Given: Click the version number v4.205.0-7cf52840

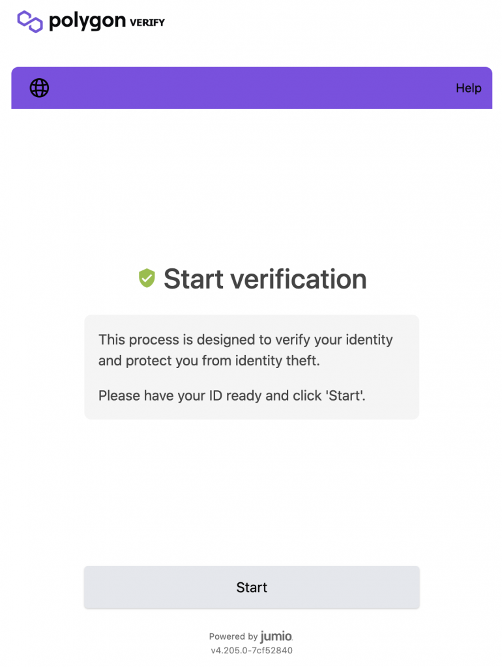Looking at the screenshot, I should 252,651.
